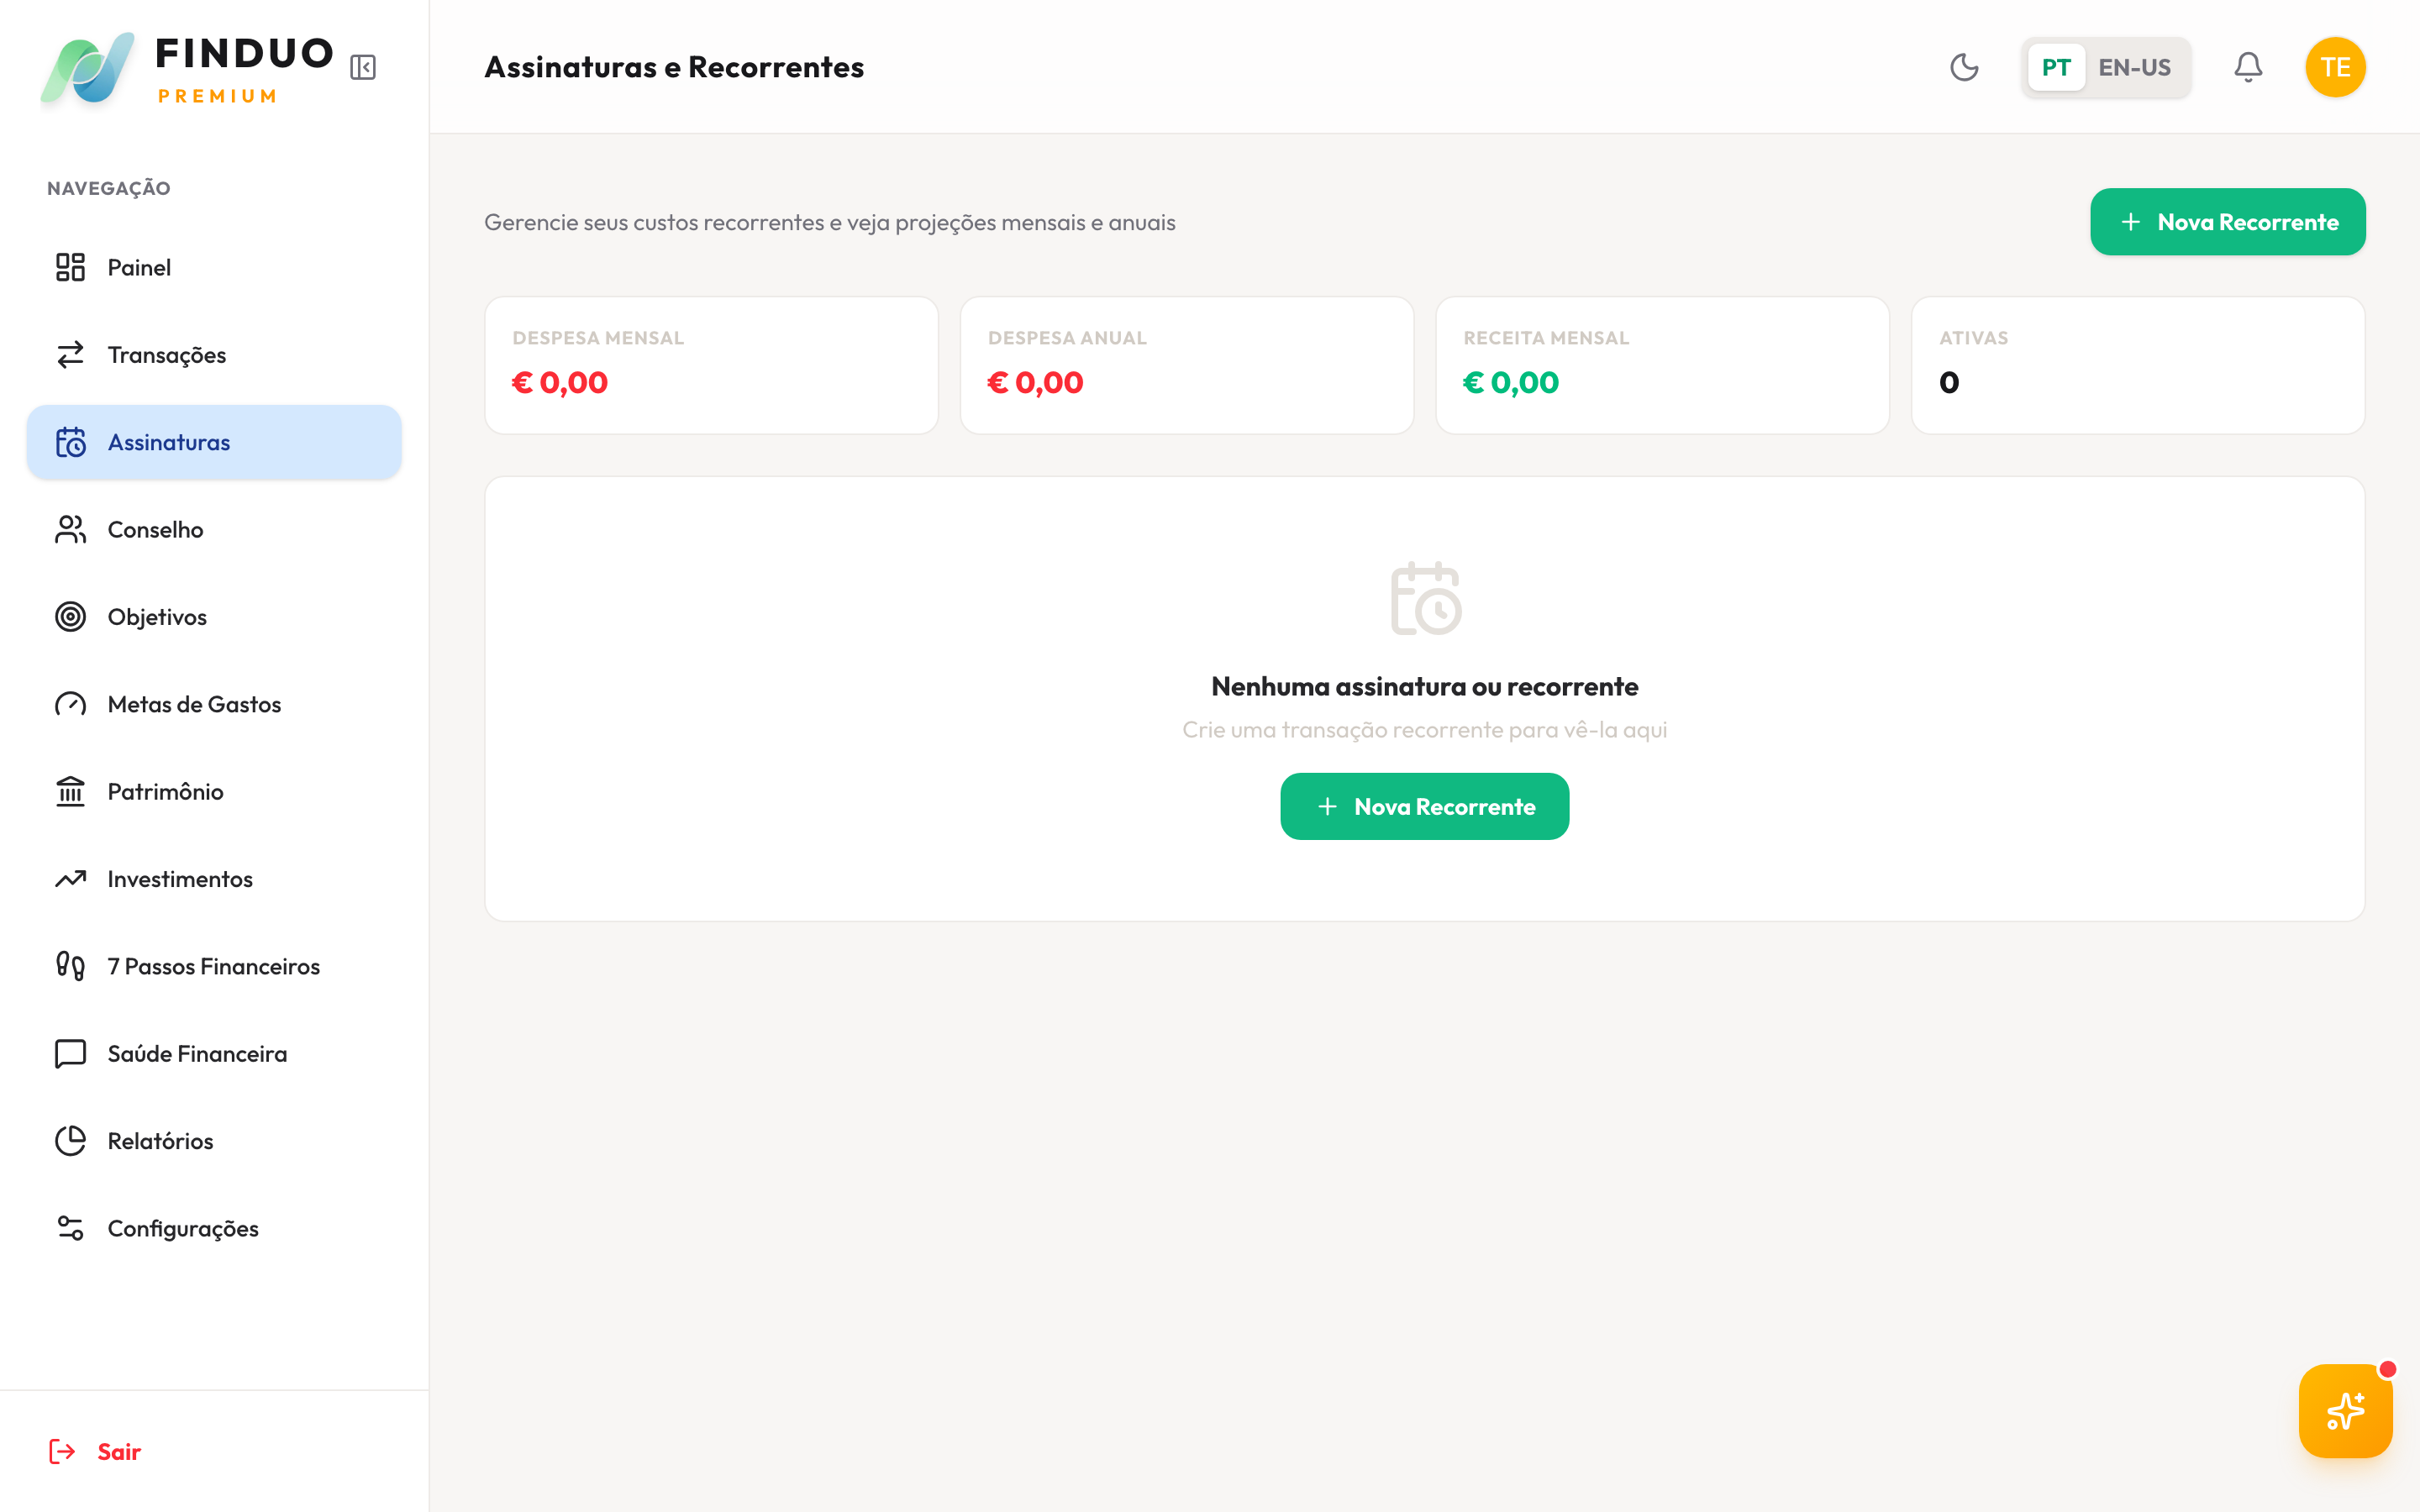Open the TE user avatar menu
This screenshot has width=2420, height=1512.
(x=2335, y=67)
